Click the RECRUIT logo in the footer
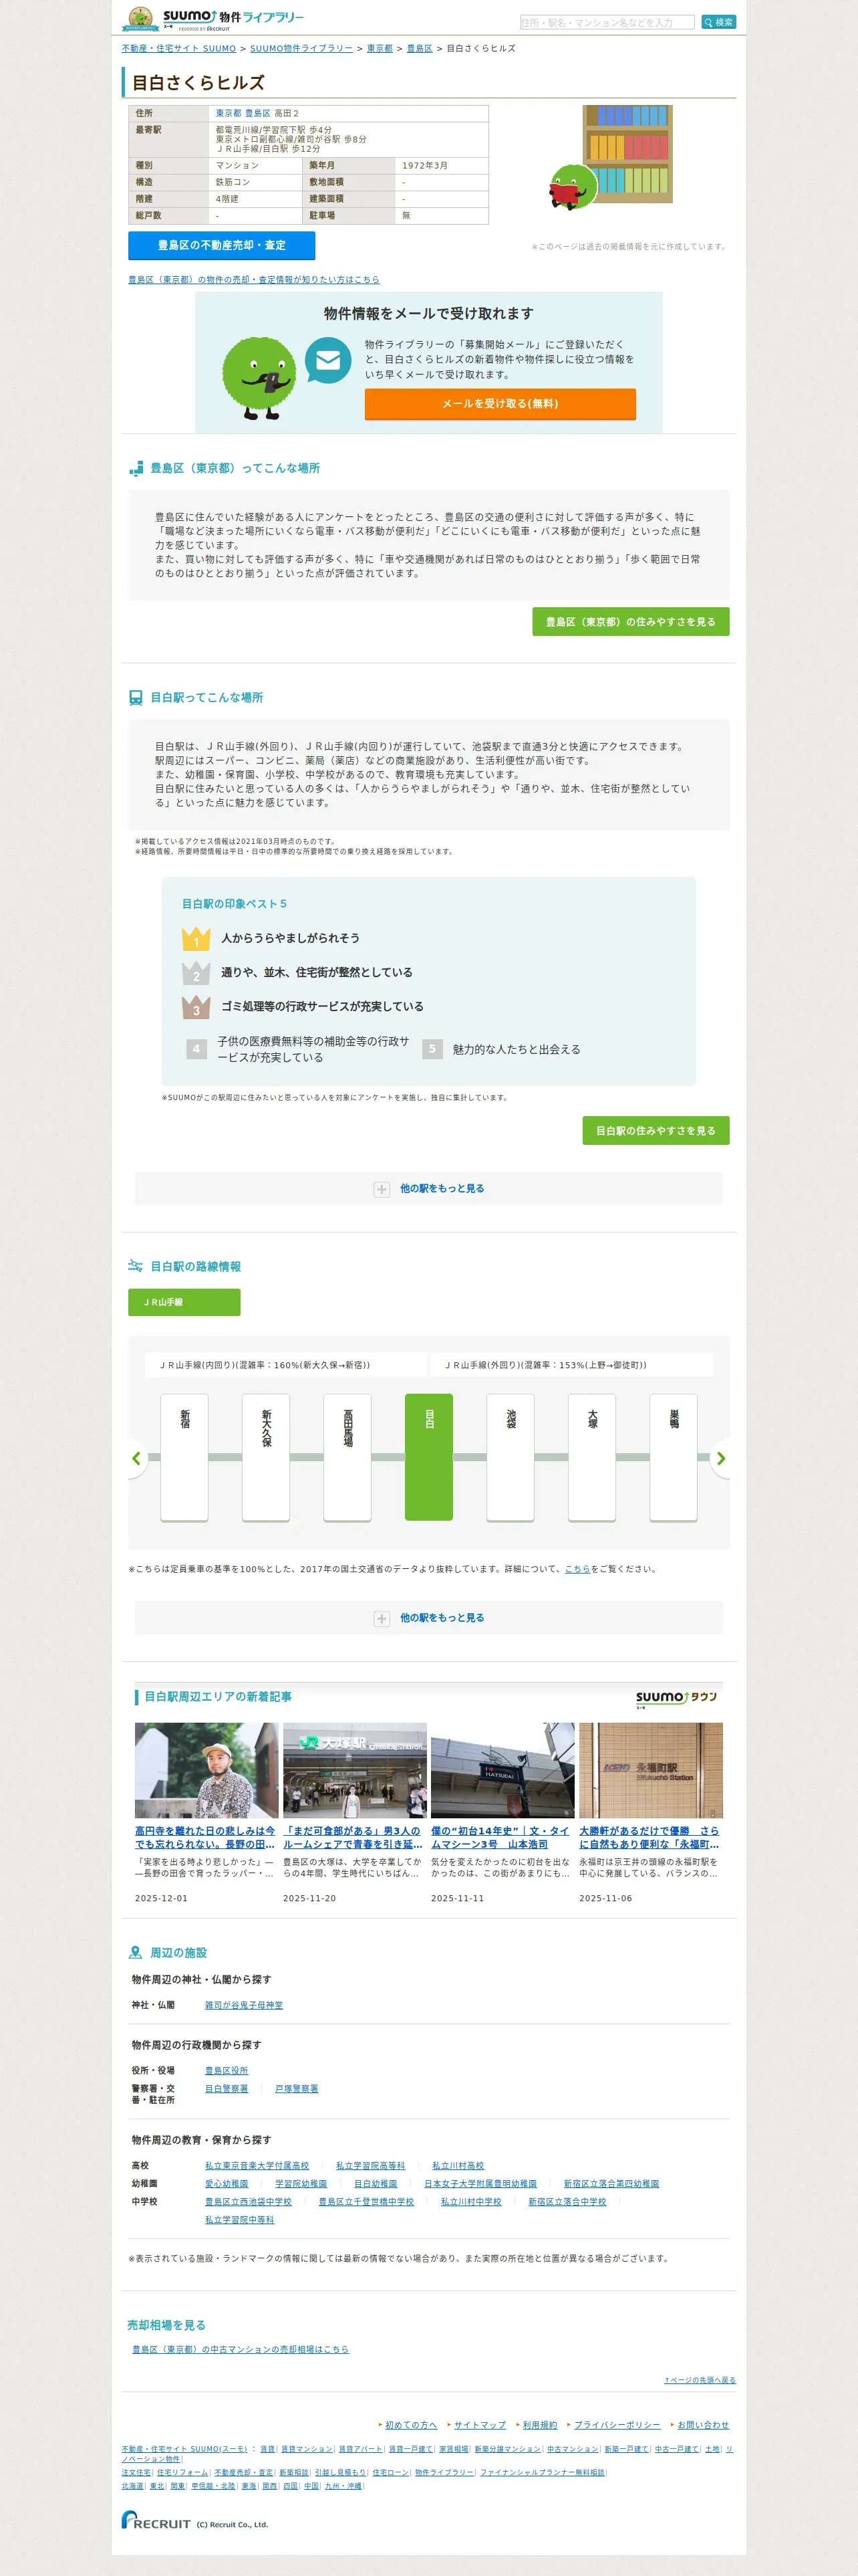This screenshot has height=2576, width=858. coord(156,2520)
